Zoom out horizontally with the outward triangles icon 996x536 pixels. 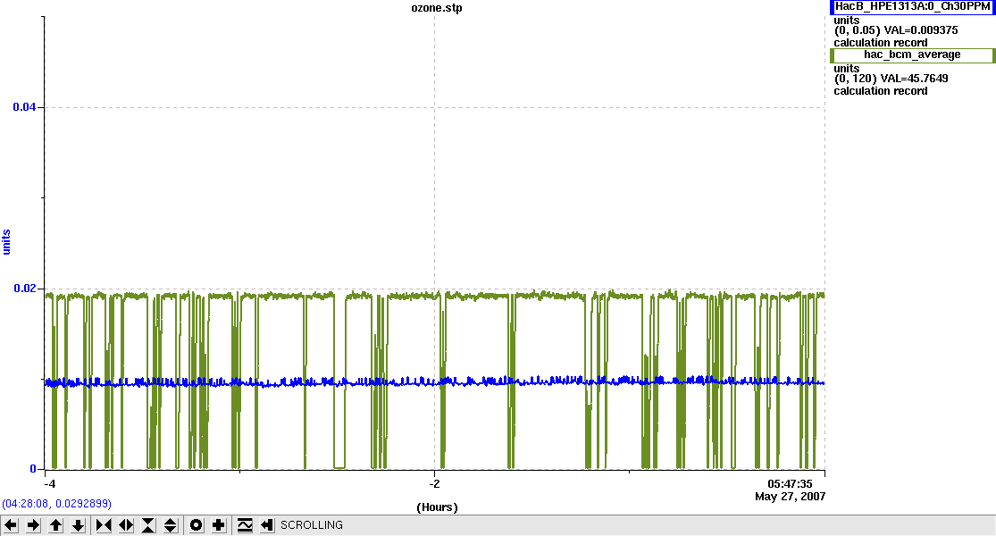click(x=126, y=525)
